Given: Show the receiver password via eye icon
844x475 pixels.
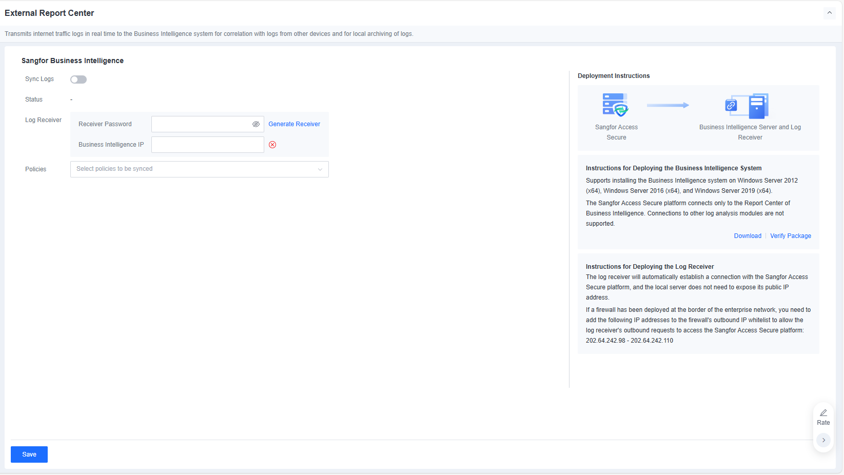Looking at the screenshot, I should point(256,124).
